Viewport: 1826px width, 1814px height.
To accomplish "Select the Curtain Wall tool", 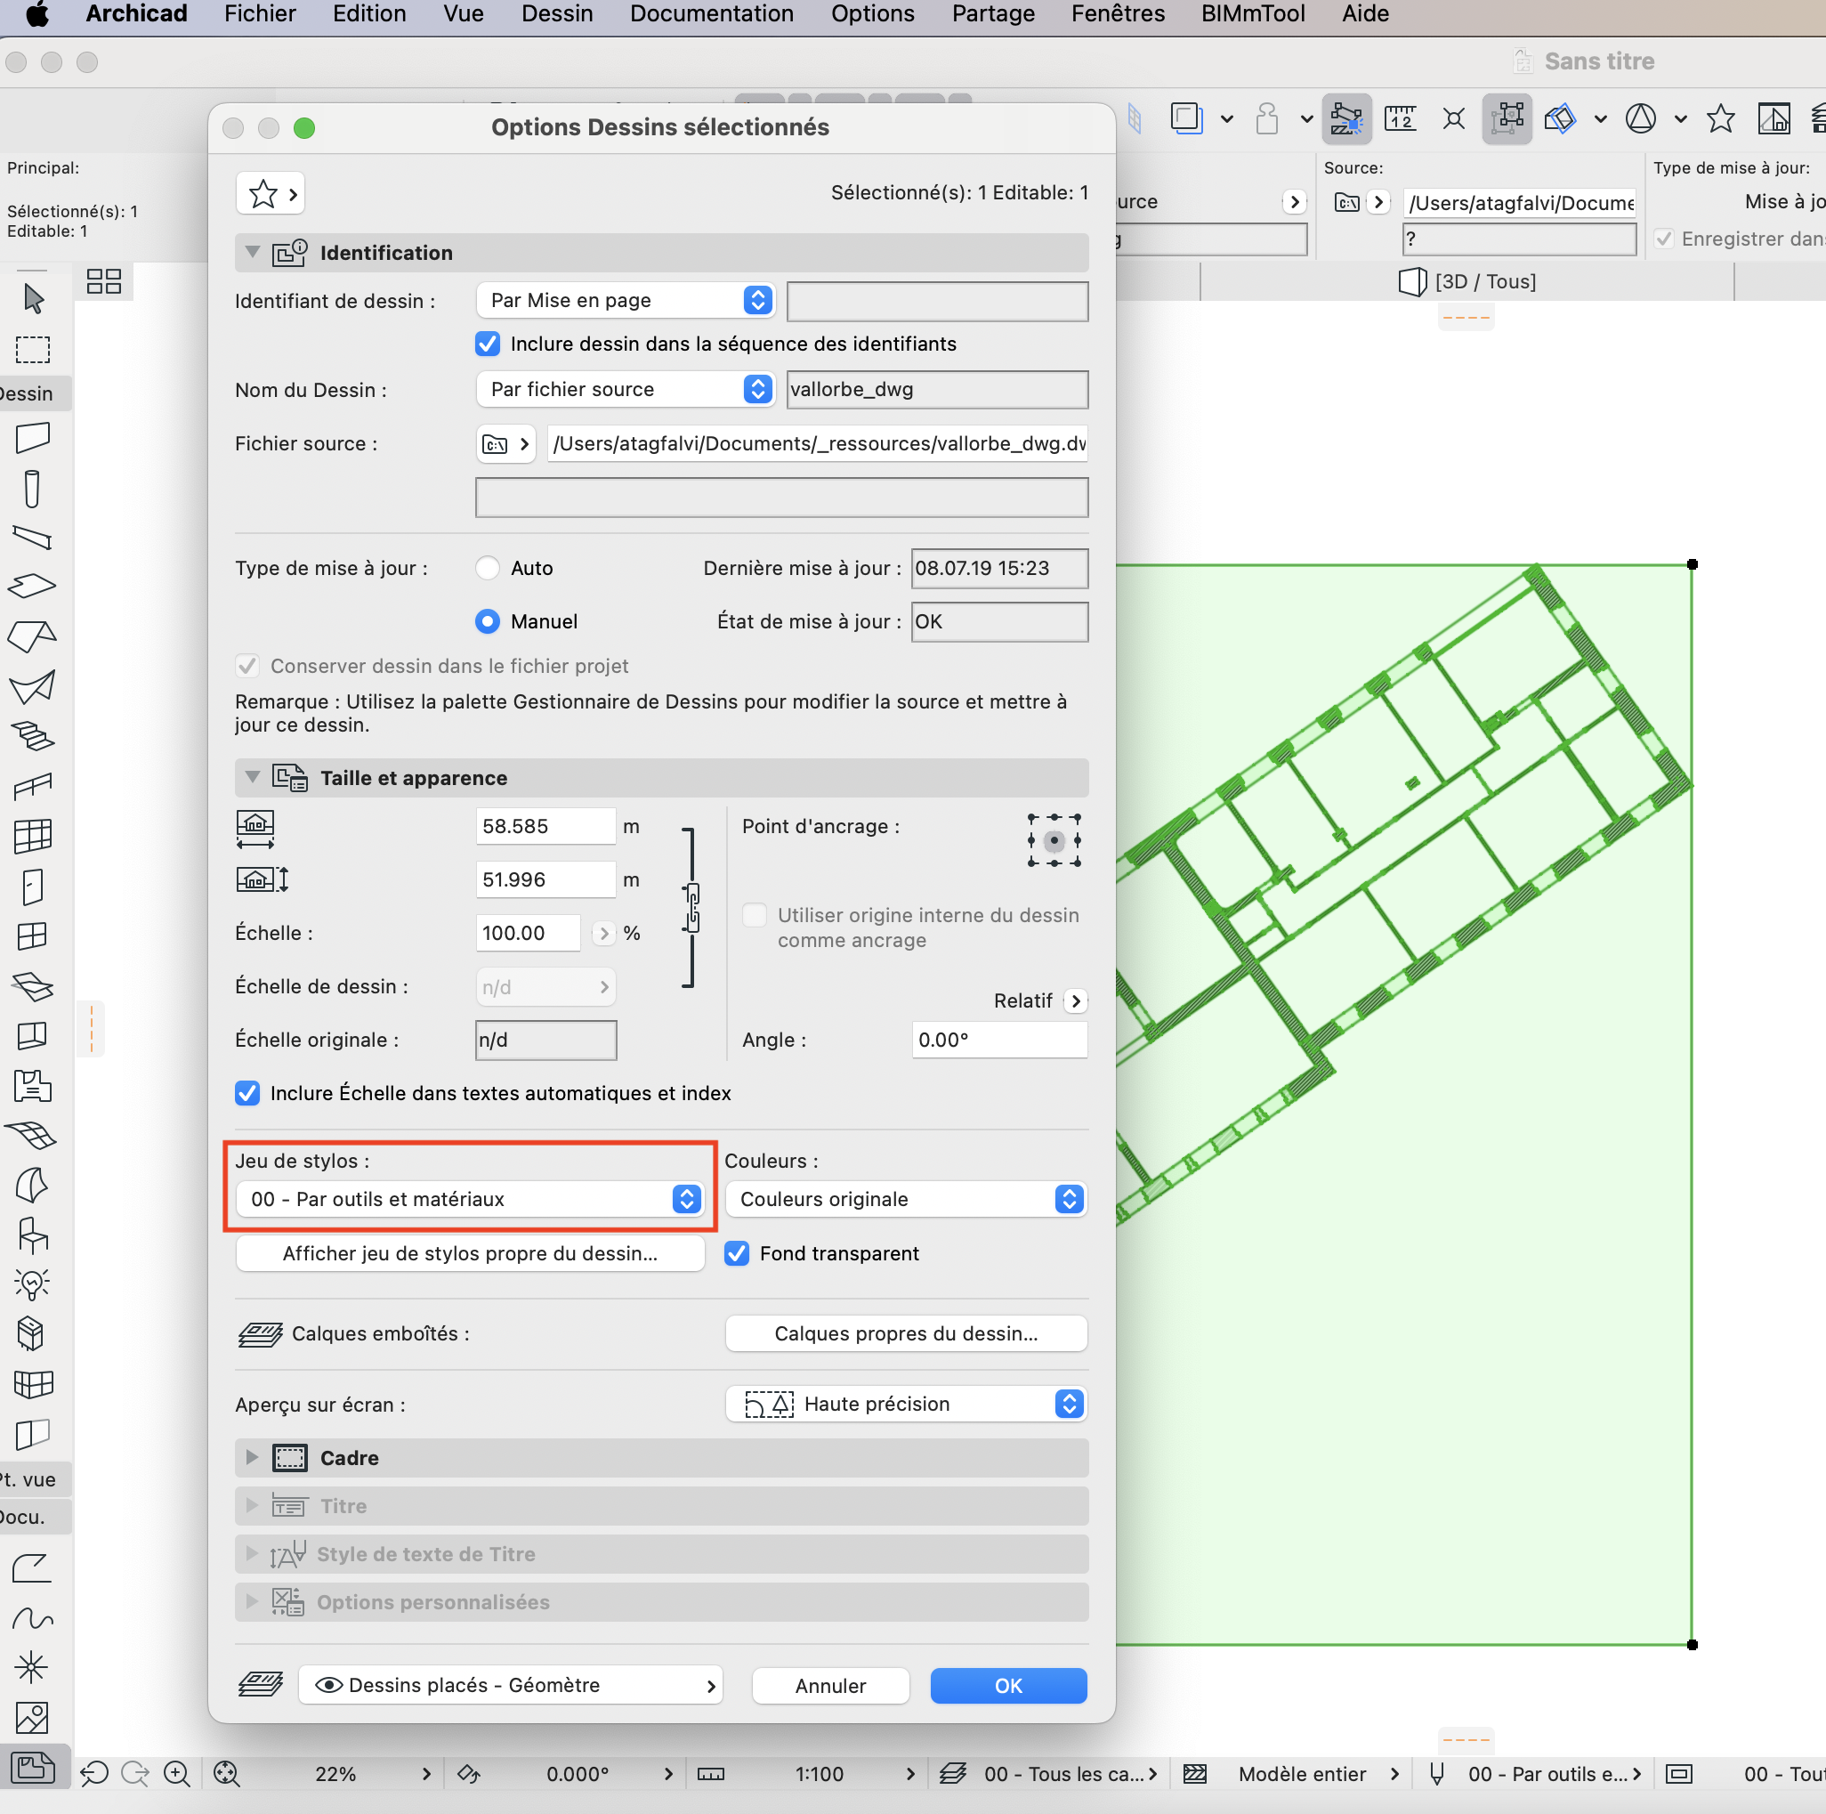I will point(33,836).
